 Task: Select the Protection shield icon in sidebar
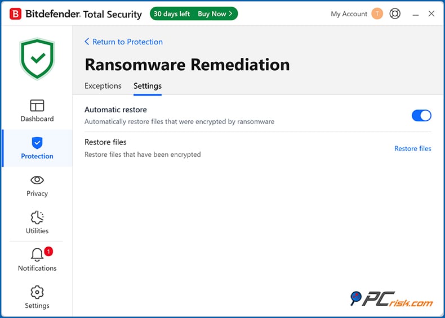click(x=37, y=143)
